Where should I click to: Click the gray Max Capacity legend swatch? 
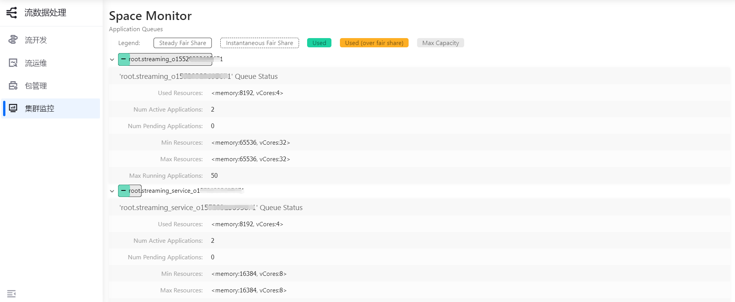pos(440,43)
